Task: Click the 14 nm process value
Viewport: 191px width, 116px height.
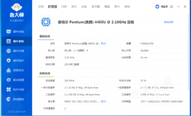Action: click(144, 57)
